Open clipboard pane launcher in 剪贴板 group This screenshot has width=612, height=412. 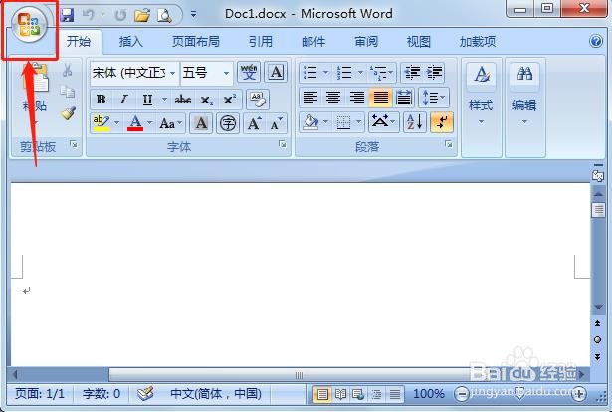coord(74,145)
